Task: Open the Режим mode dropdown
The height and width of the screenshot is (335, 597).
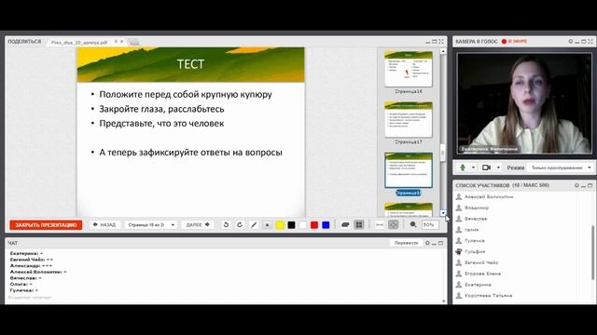Action: coord(561,167)
